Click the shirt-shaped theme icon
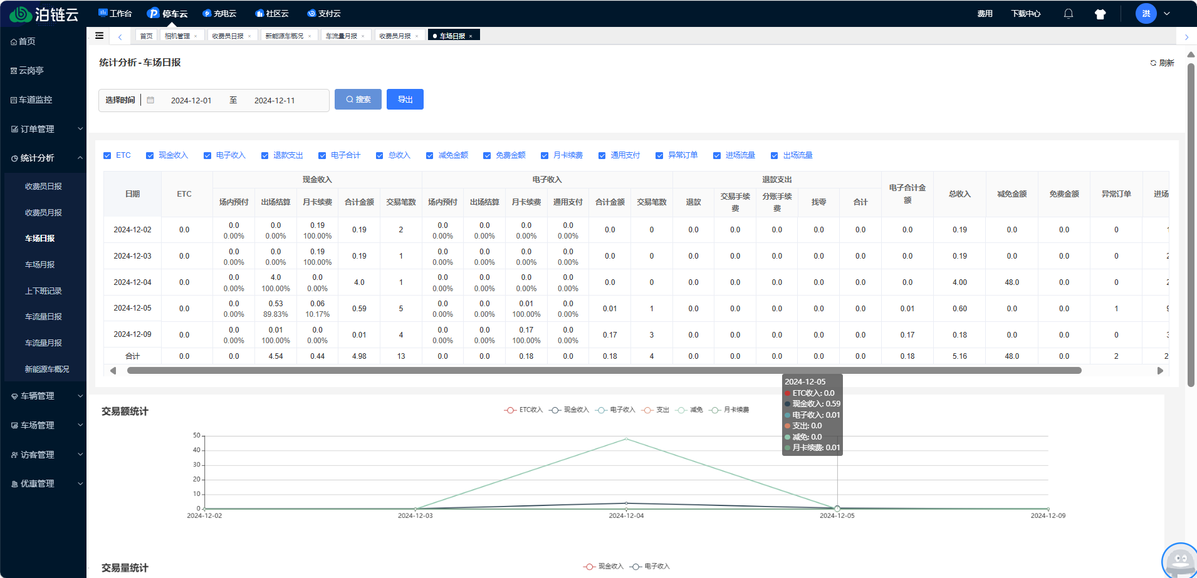 pos(1100,14)
